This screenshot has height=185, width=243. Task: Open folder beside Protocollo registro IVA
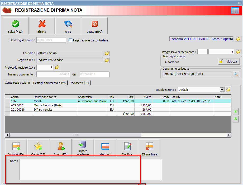coord(56,67)
